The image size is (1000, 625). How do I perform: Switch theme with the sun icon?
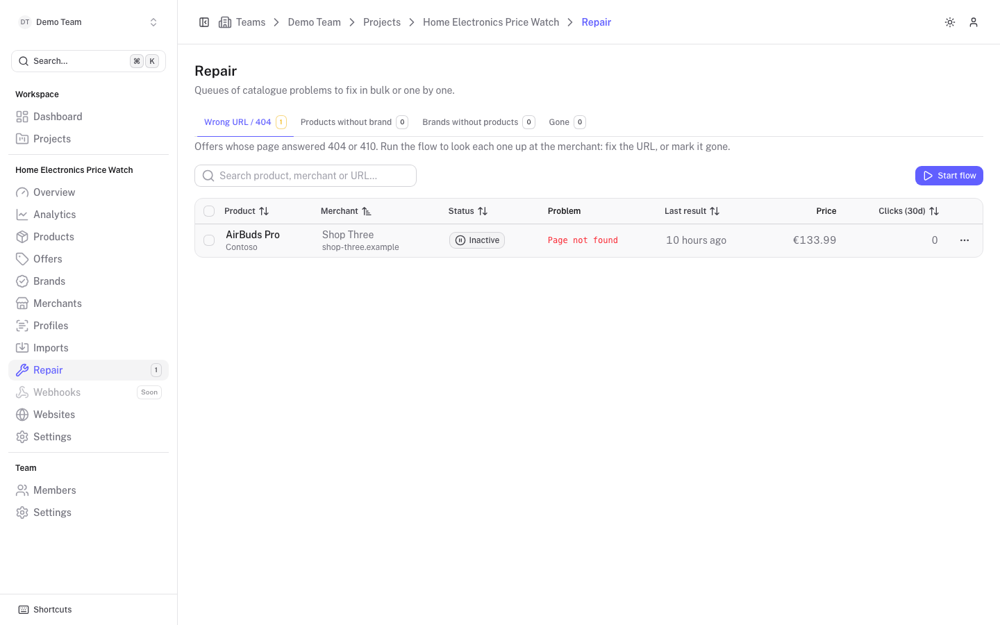click(x=950, y=22)
